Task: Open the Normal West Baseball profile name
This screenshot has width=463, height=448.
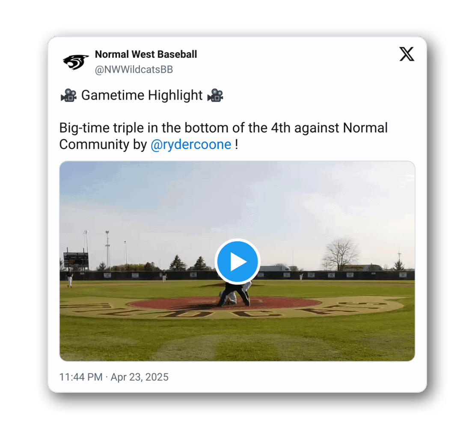Action: click(x=146, y=54)
